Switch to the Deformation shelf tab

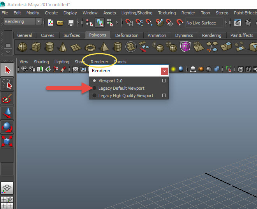(127, 35)
